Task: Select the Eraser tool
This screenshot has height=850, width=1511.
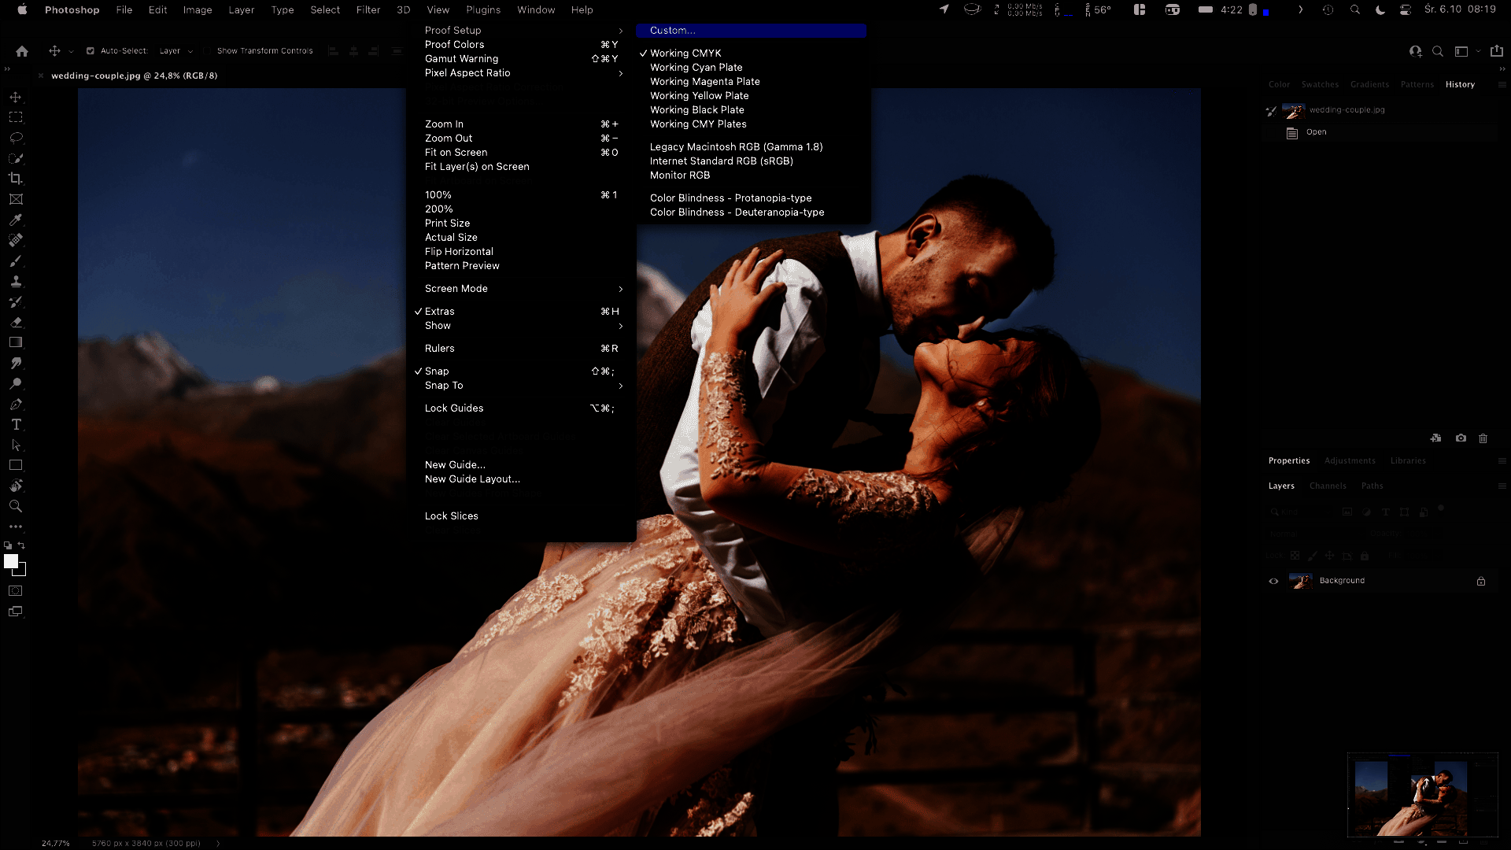Action: pyautogui.click(x=16, y=322)
